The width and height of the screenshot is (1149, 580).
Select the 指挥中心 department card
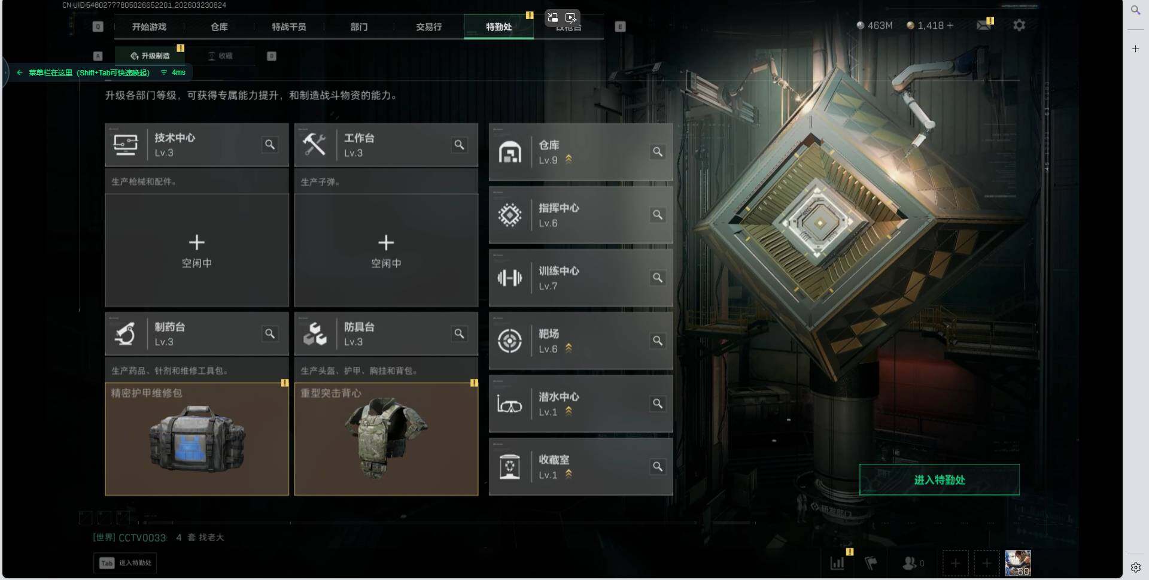click(580, 215)
